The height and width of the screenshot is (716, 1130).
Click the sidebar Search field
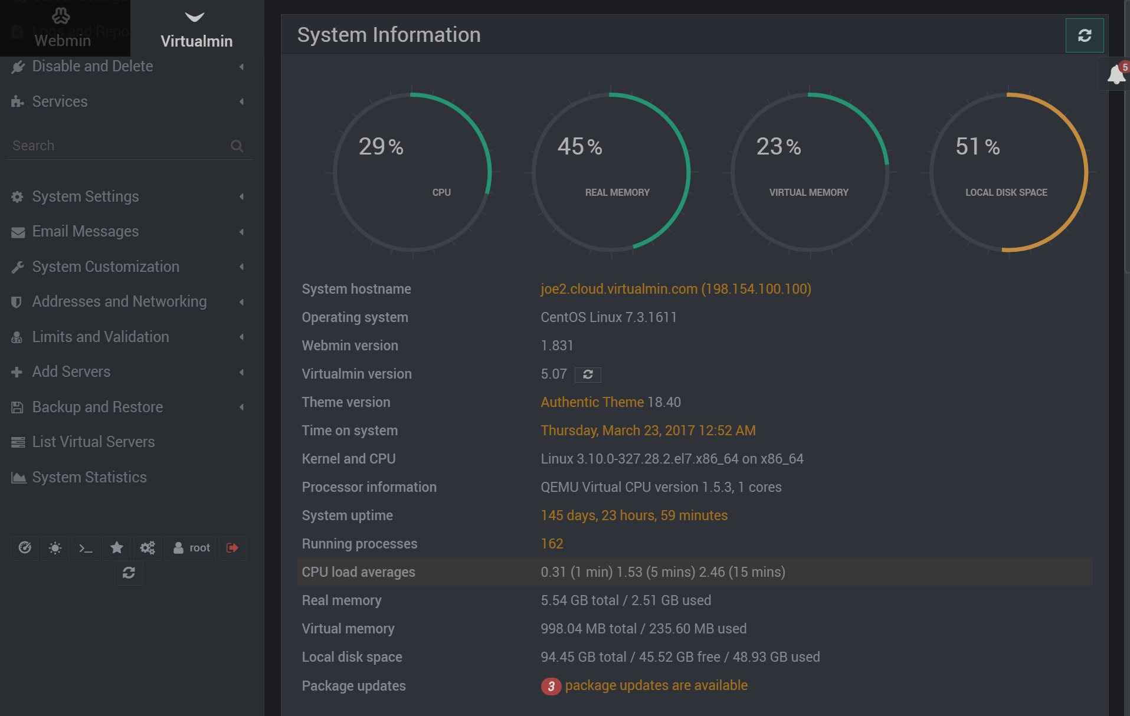coord(118,146)
